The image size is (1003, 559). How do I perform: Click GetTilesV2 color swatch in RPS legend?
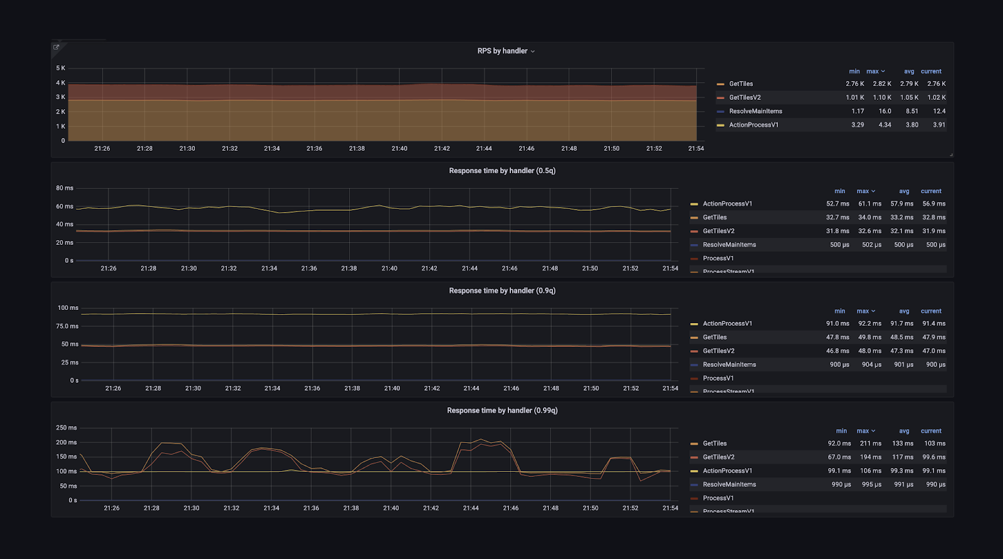tap(720, 98)
